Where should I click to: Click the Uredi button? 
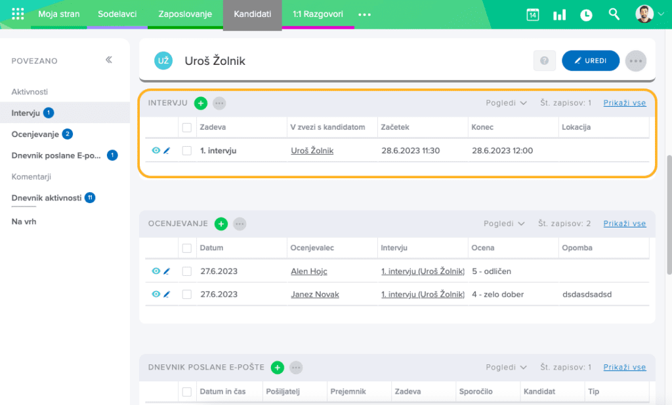591,60
